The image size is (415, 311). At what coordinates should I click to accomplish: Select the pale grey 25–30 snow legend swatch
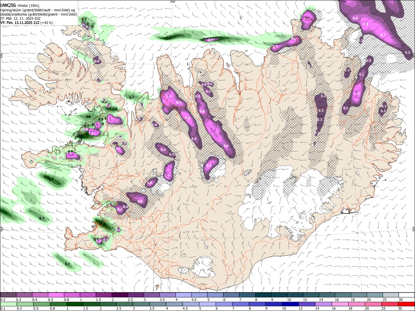(x=391, y=295)
